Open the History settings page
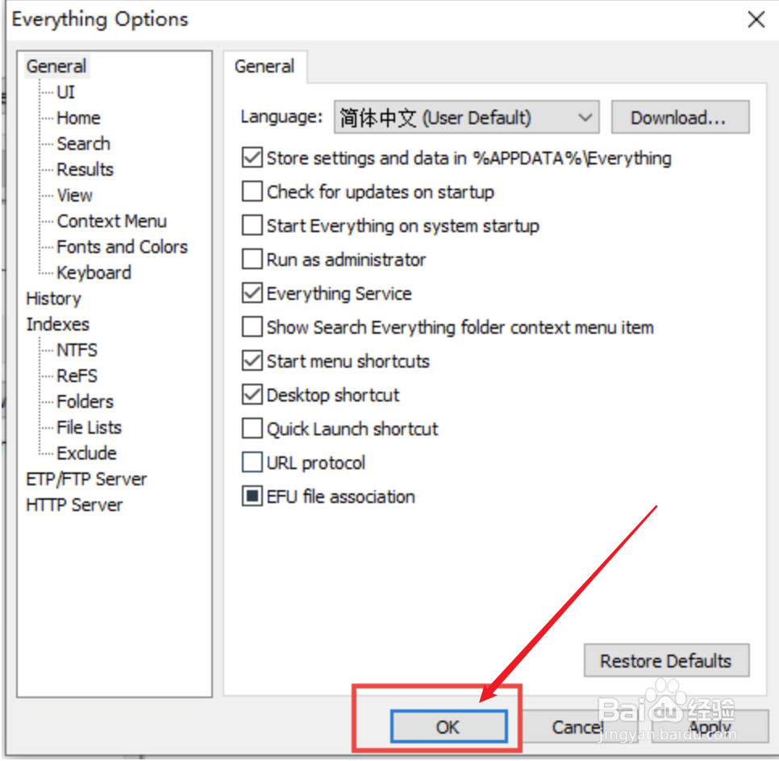The image size is (779, 761). click(54, 299)
